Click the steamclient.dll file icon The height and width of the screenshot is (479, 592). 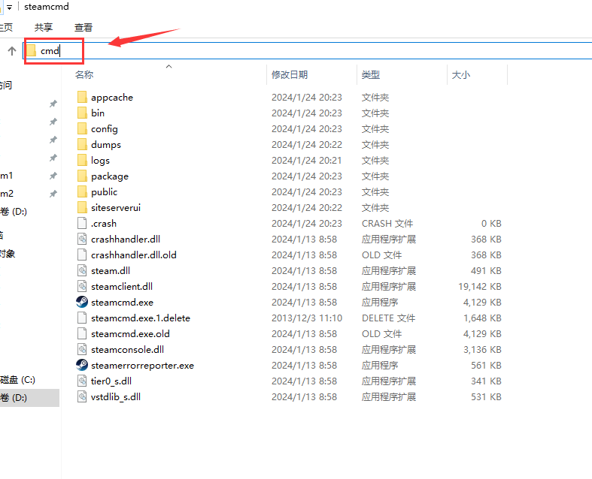pos(82,286)
